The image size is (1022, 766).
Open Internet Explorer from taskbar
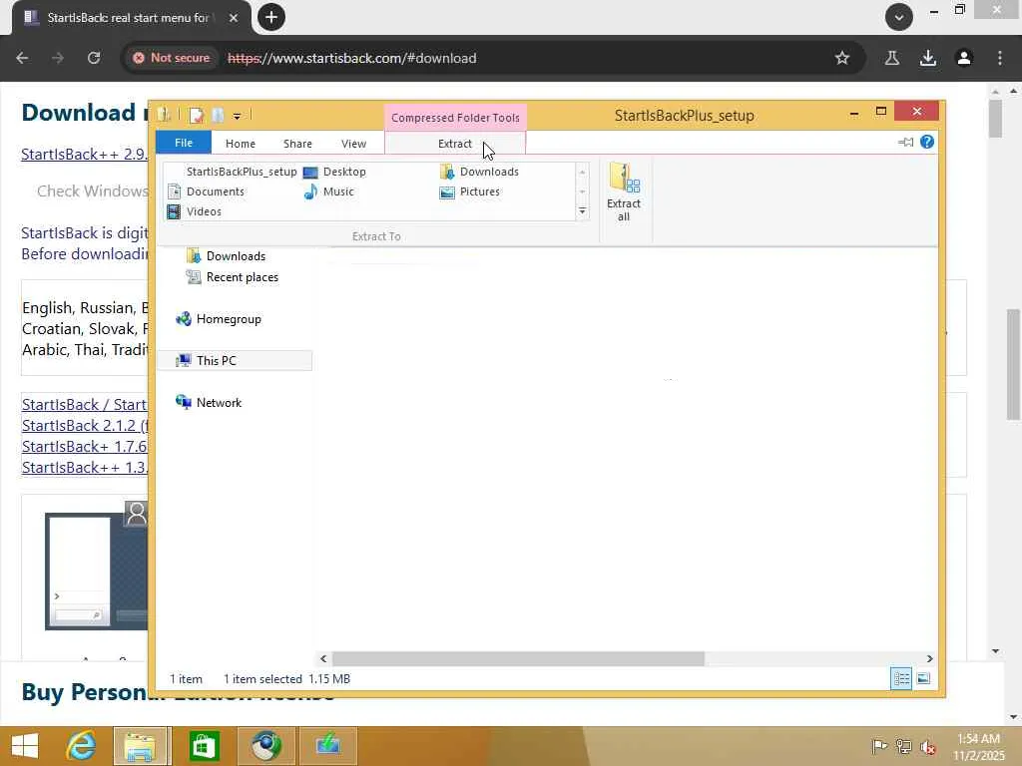82,746
